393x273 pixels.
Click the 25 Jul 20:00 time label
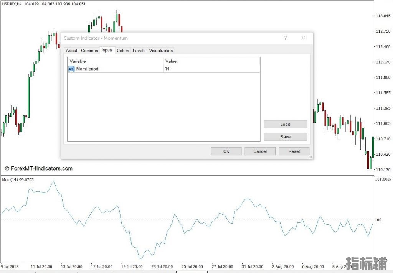pos(192,266)
